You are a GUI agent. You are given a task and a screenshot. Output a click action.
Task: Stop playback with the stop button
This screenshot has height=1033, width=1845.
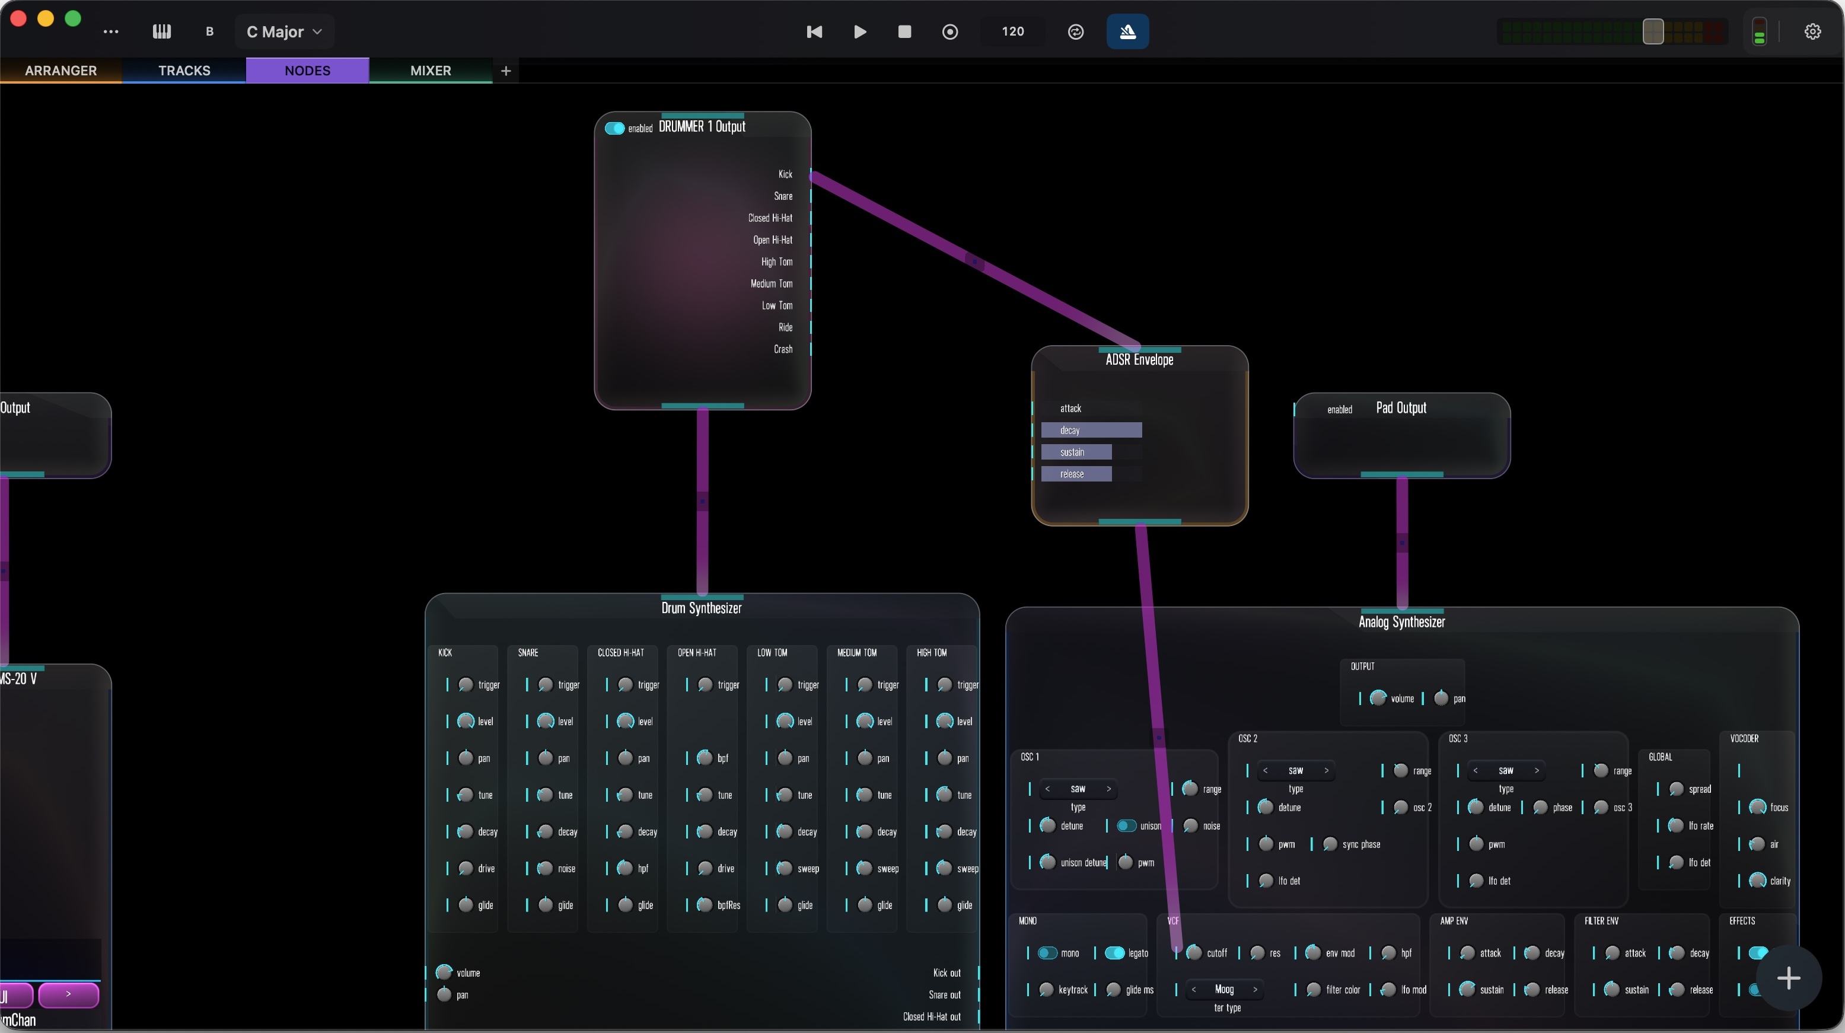point(904,31)
